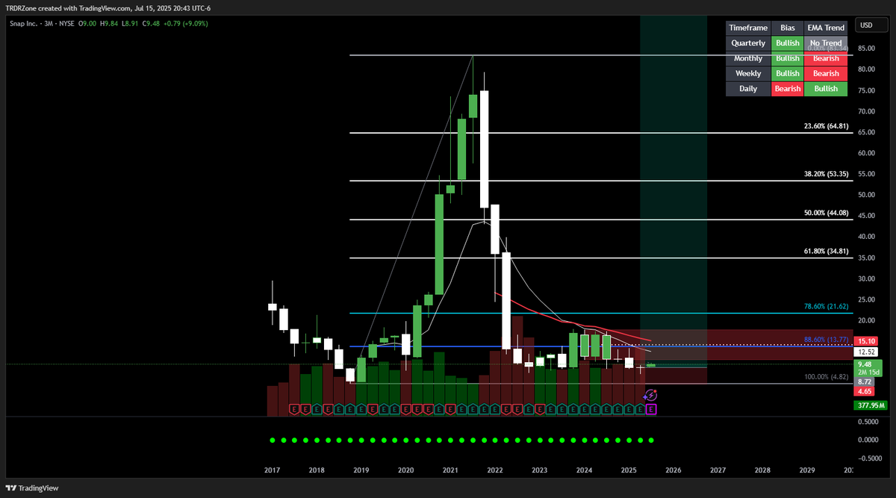The image size is (896, 498).
Task: Click the 38.20% (53.35) Fibonacci label
Action: pyautogui.click(x=827, y=175)
